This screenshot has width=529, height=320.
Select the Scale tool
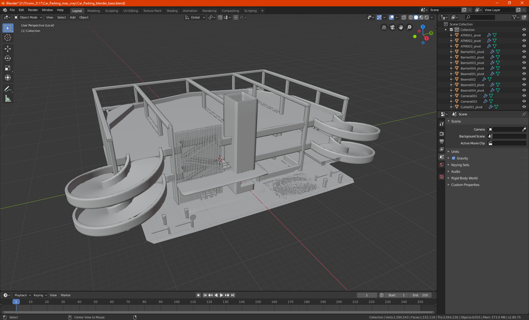(x=8, y=68)
